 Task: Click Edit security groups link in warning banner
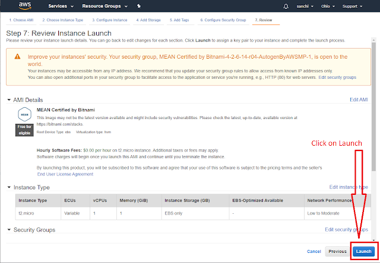tap(337, 78)
